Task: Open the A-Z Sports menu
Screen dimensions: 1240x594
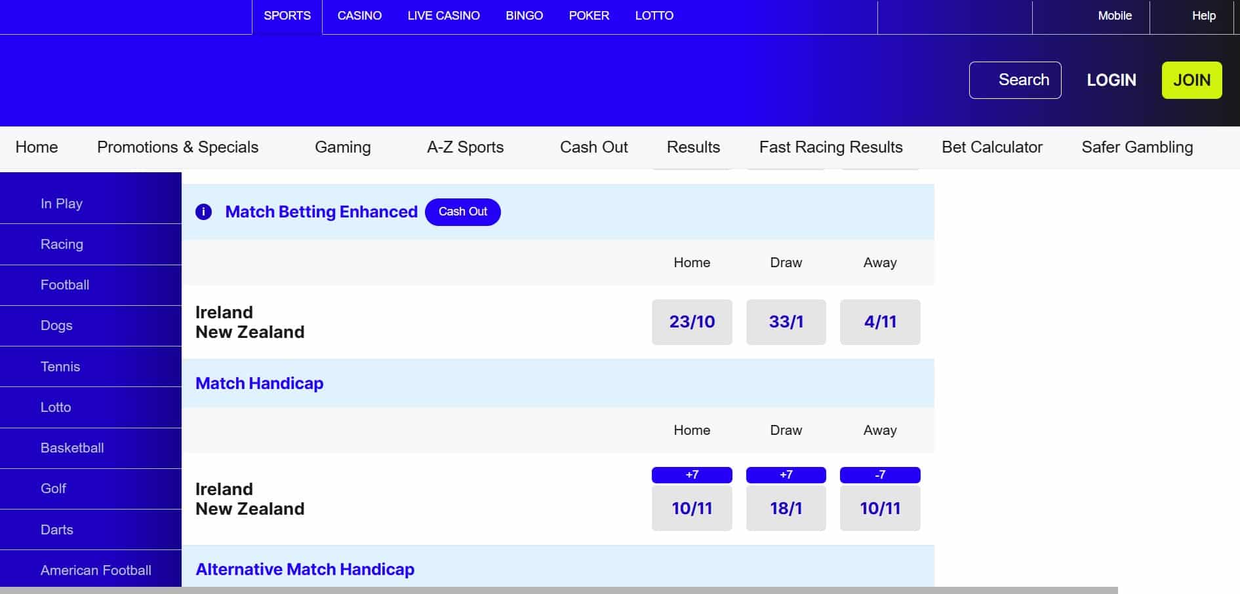Action: click(x=465, y=147)
